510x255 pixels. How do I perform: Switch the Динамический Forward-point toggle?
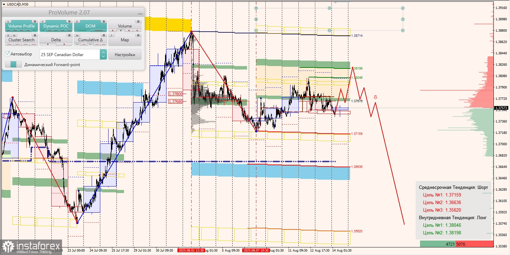point(13,64)
